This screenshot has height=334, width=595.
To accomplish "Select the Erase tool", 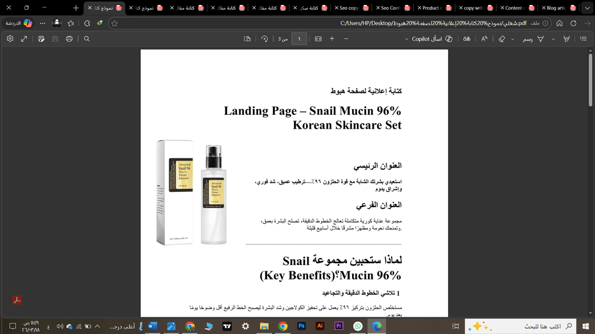I will (x=501, y=39).
